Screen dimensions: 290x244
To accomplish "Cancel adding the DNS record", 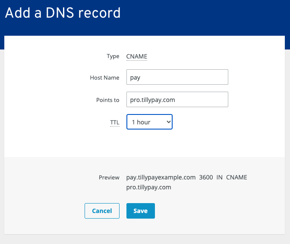I will click(102, 211).
